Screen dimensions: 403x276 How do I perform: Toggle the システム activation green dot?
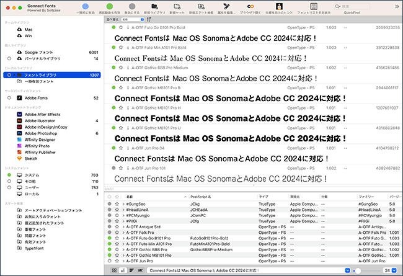click(x=9, y=175)
